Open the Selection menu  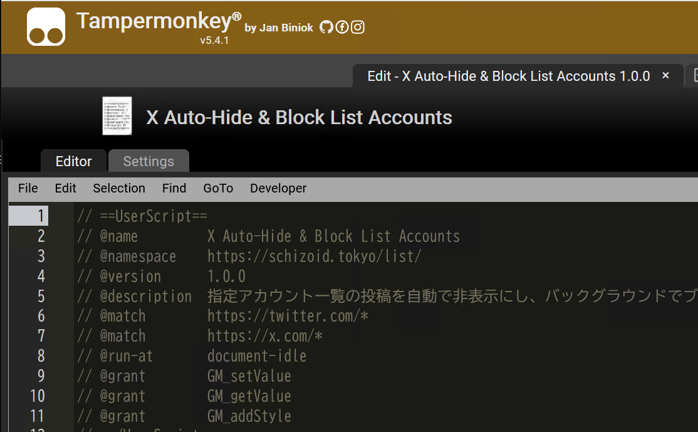click(119, 188)
